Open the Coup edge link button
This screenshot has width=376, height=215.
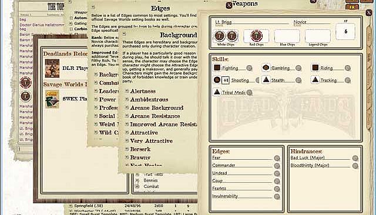[277, 181]
